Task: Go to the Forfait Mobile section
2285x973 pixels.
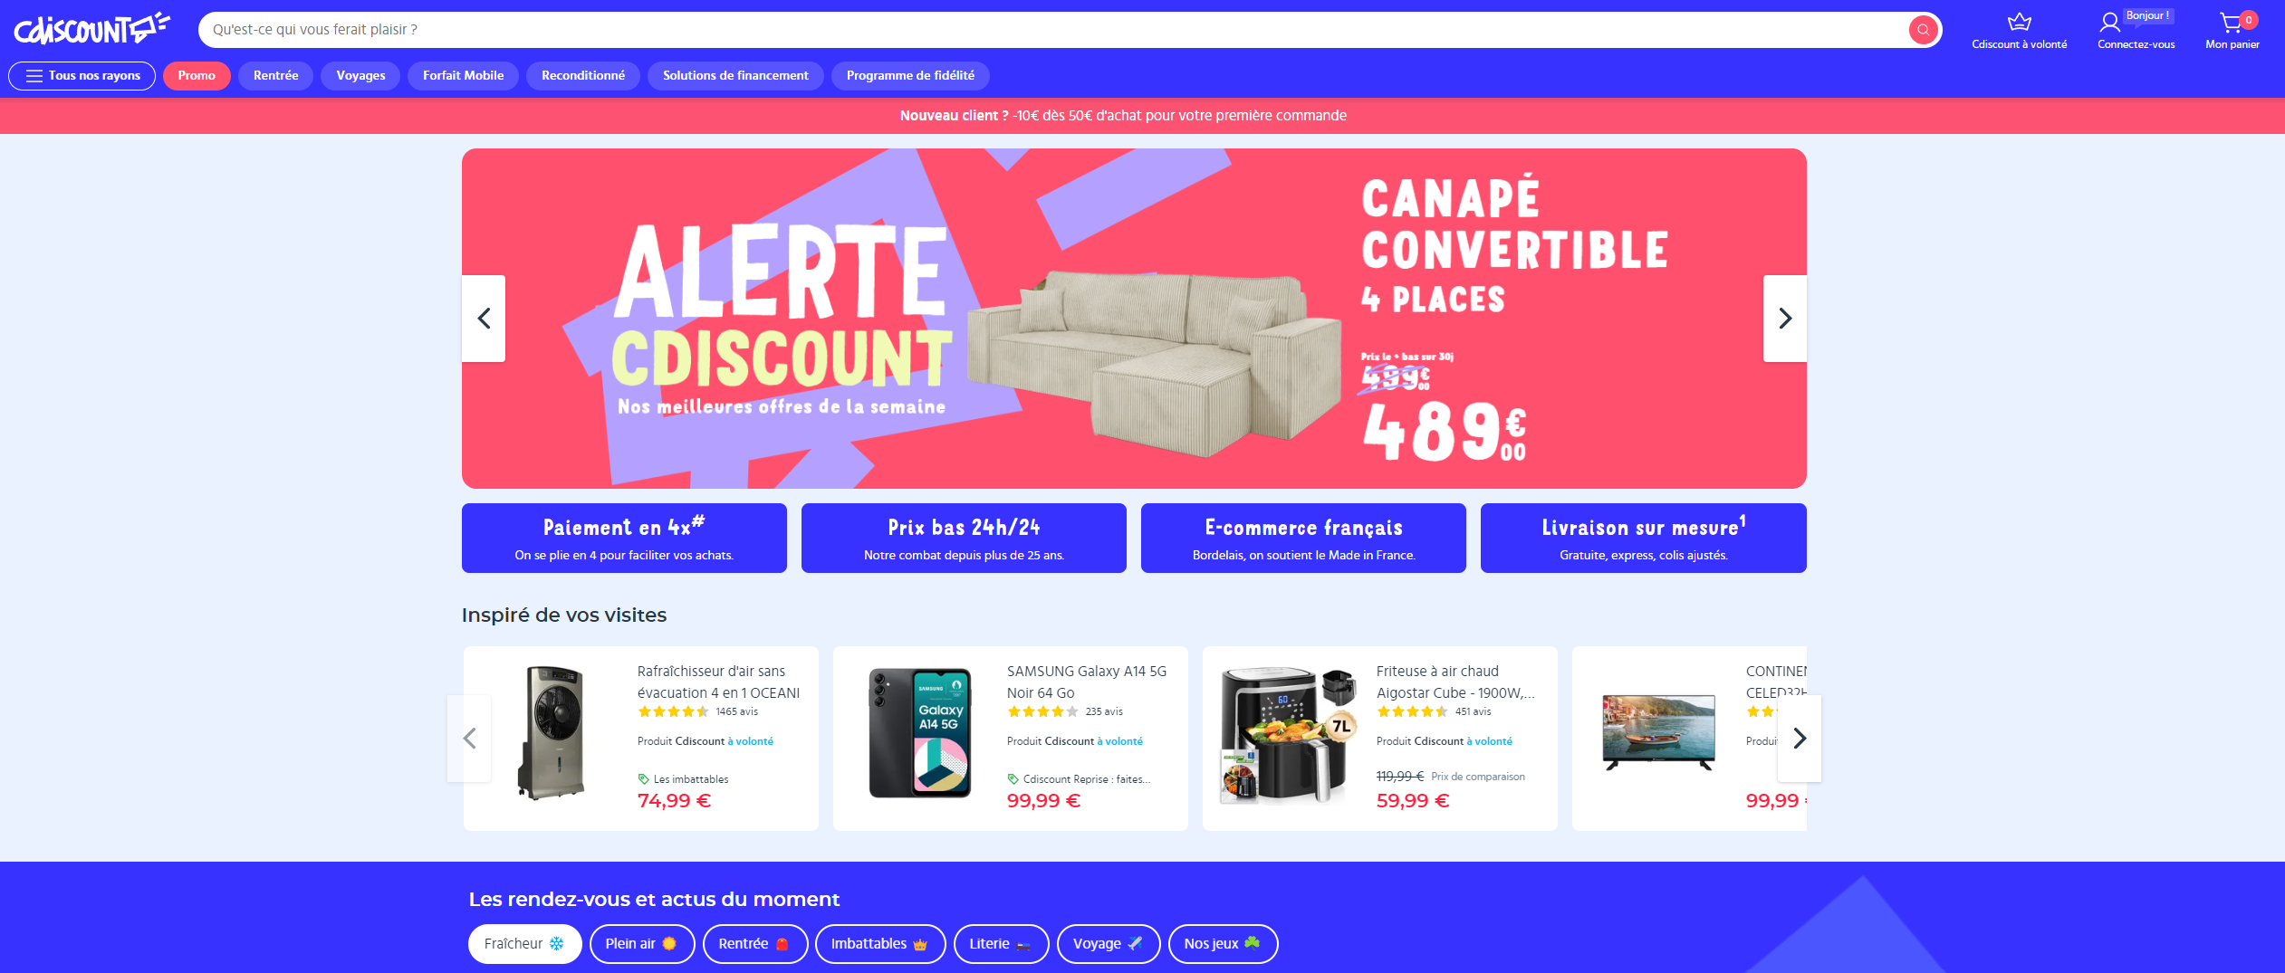Action: pos(463,76)
